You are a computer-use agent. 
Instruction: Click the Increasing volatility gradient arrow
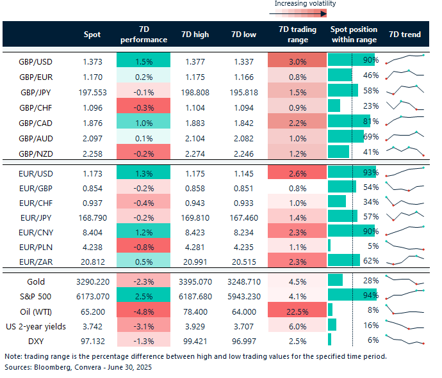coord(298,13)
